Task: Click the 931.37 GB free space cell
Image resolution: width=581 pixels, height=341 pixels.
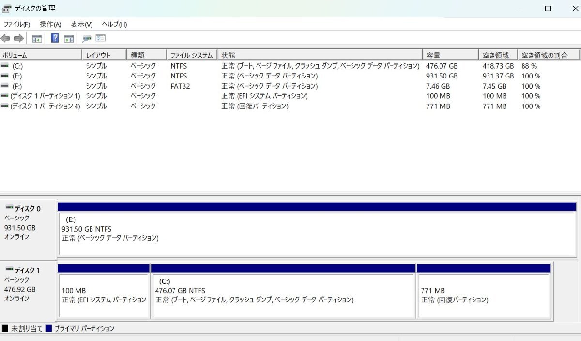Action: click(498, 76)
